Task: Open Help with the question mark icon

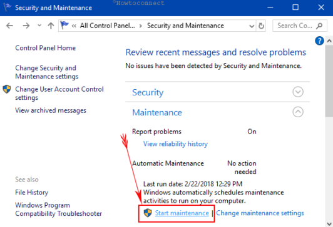Action: 319,41
